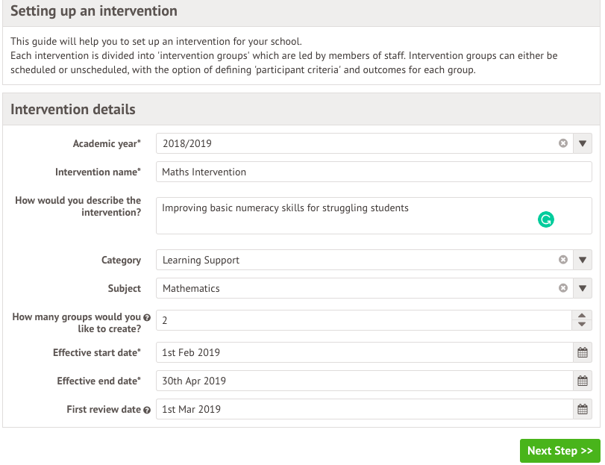Clear the Category field value
Screen dimensions: 605x465
click(563, 260)
